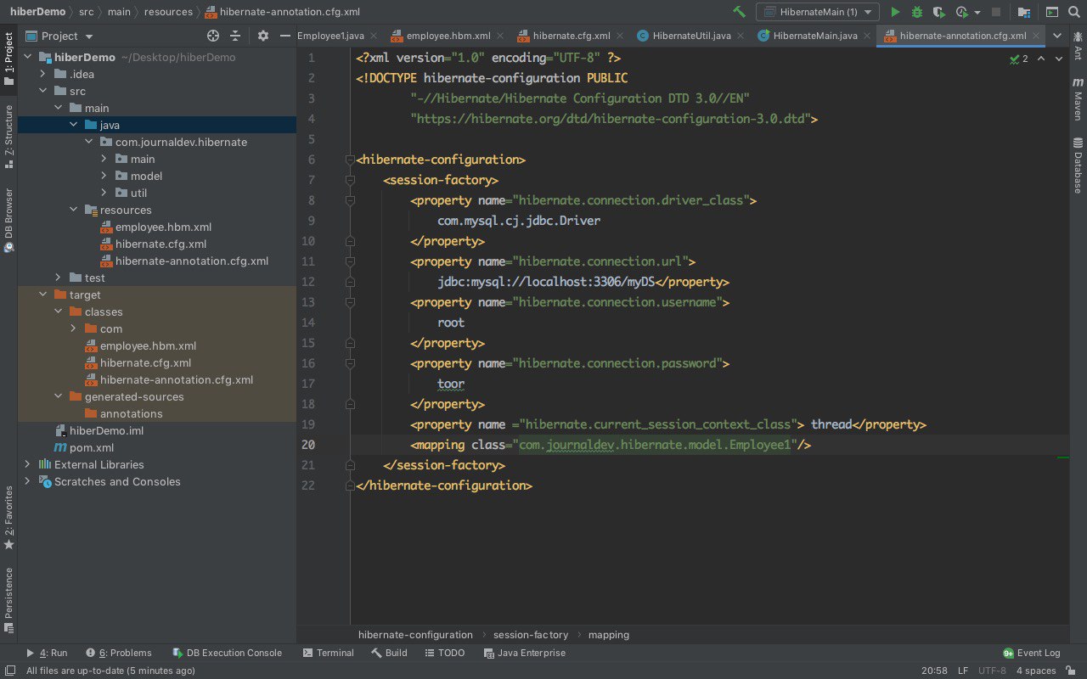The width and height of the screenshot is (1087, 679).
Task: Open Search Everywhere magnifier icon
Action: [x=1074, y=12]
